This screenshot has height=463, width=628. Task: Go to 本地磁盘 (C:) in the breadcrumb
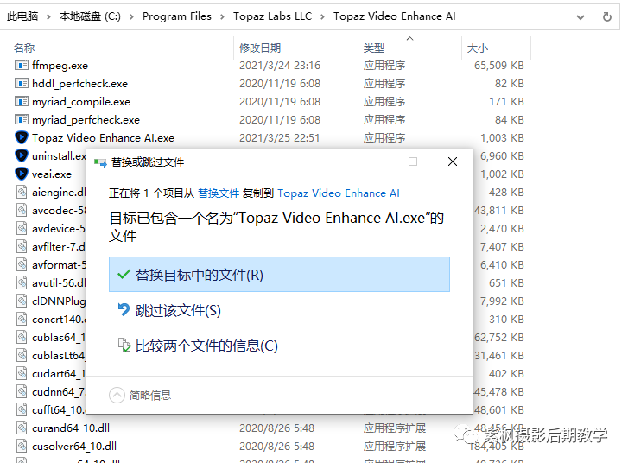[90, 16]
